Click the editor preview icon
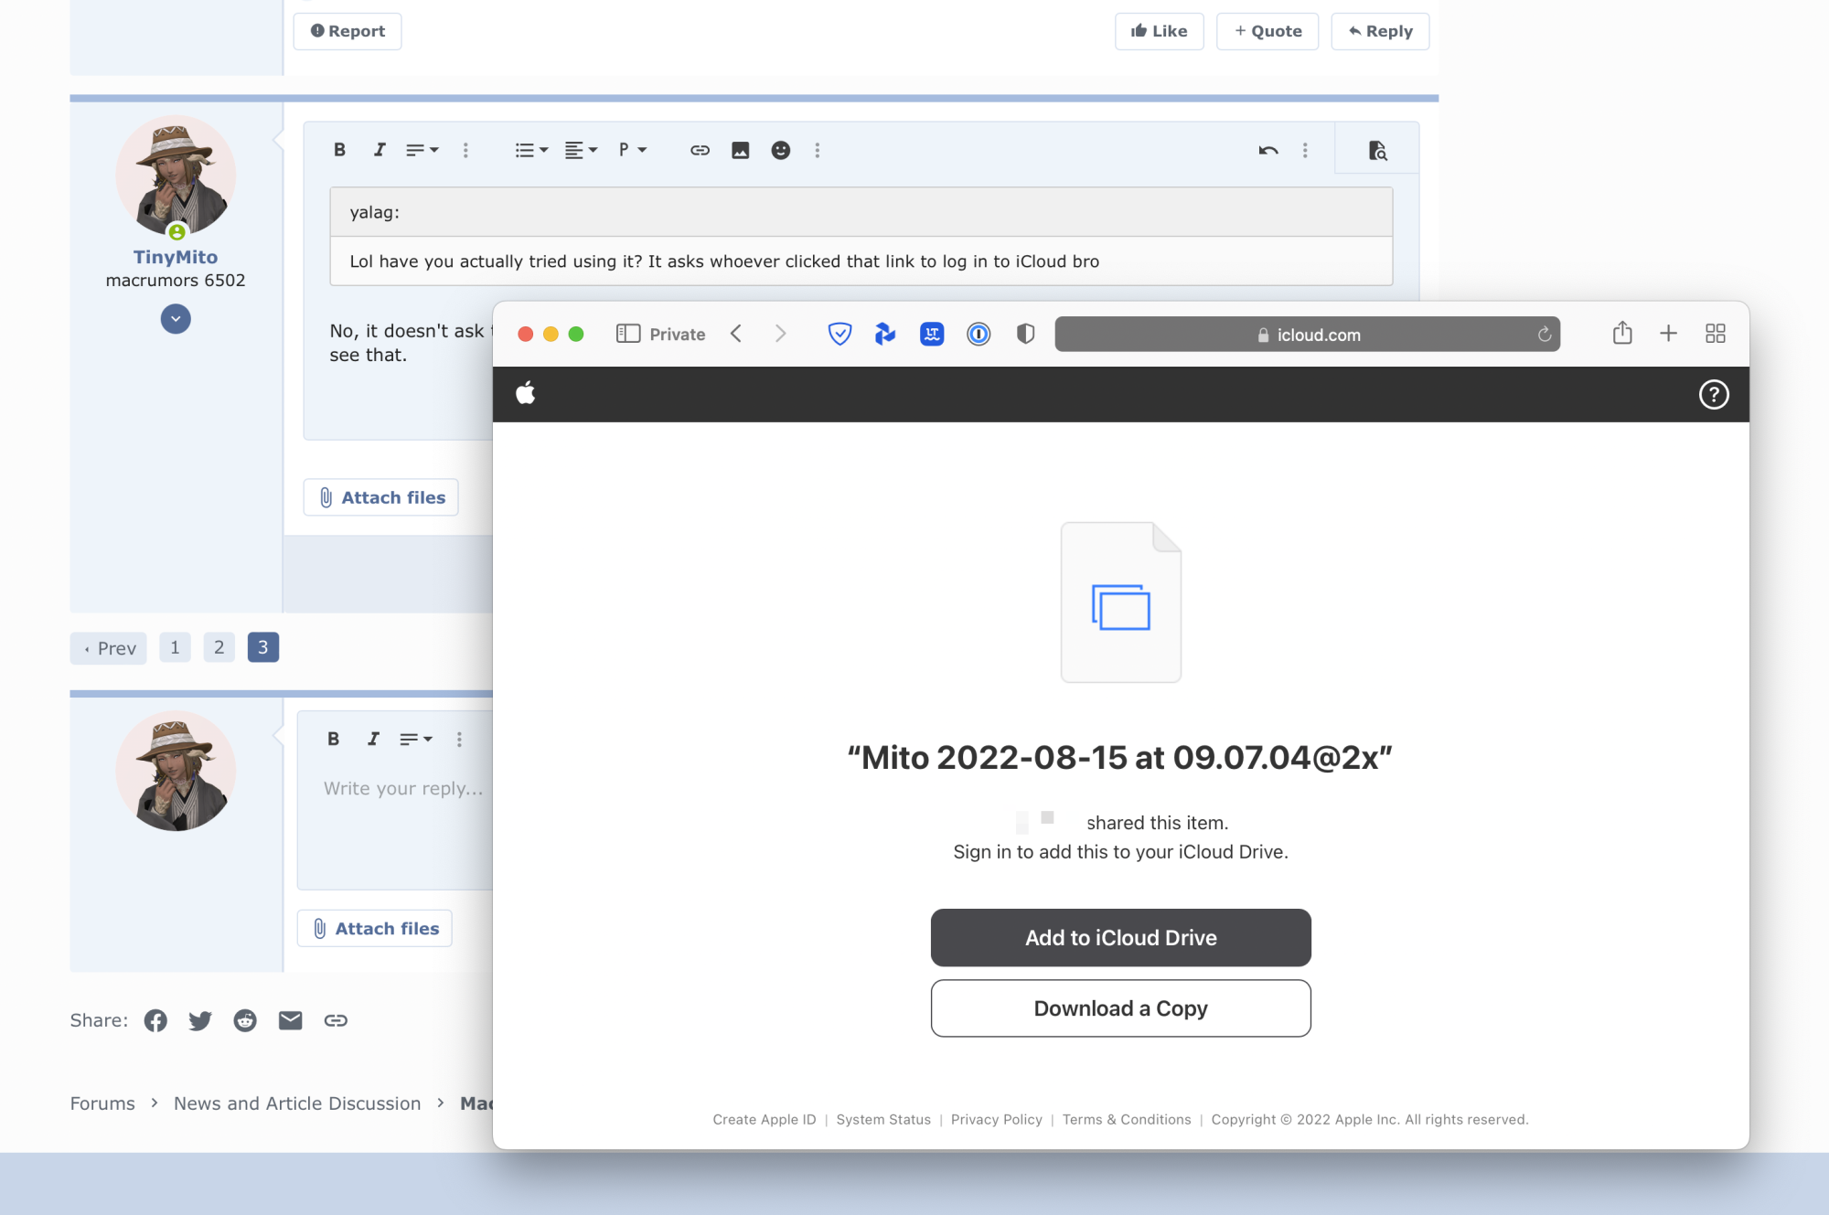 pyautogui.click(x=1377, y=150)
